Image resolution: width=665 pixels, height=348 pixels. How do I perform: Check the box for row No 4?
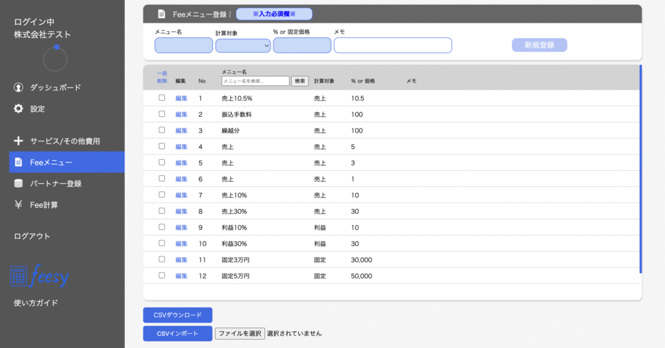click(162, 146)
